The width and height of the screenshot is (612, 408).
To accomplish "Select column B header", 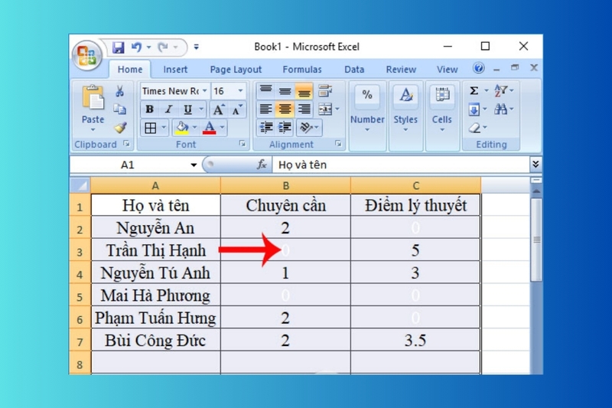I will click(285, 185).
